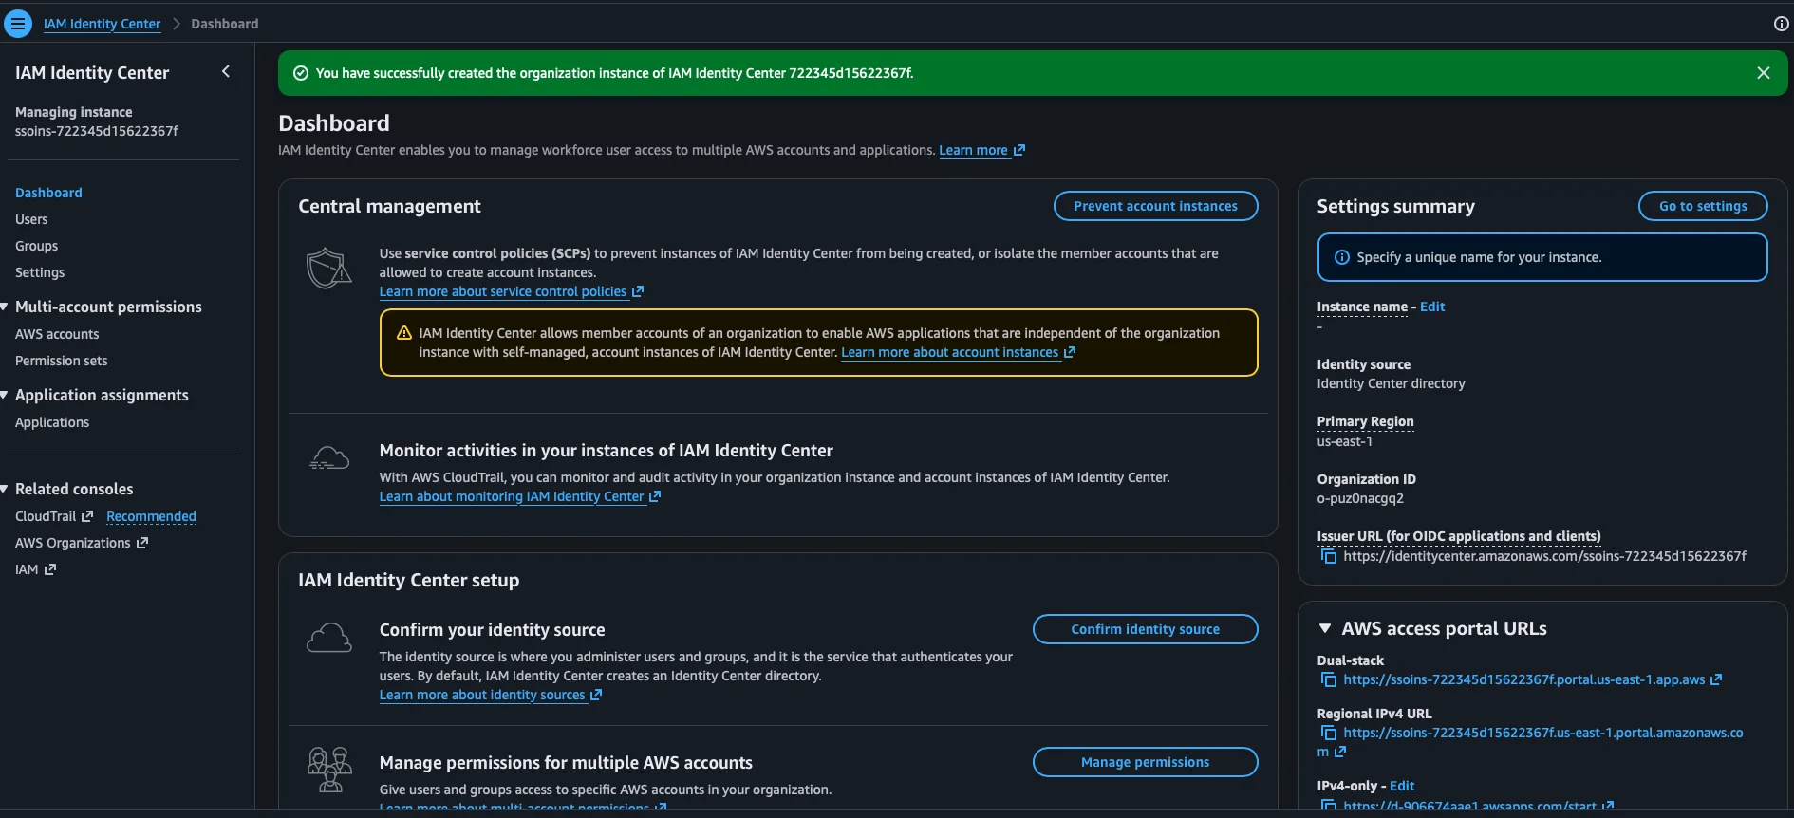Click external icon after service control policies link

[638, 291]
